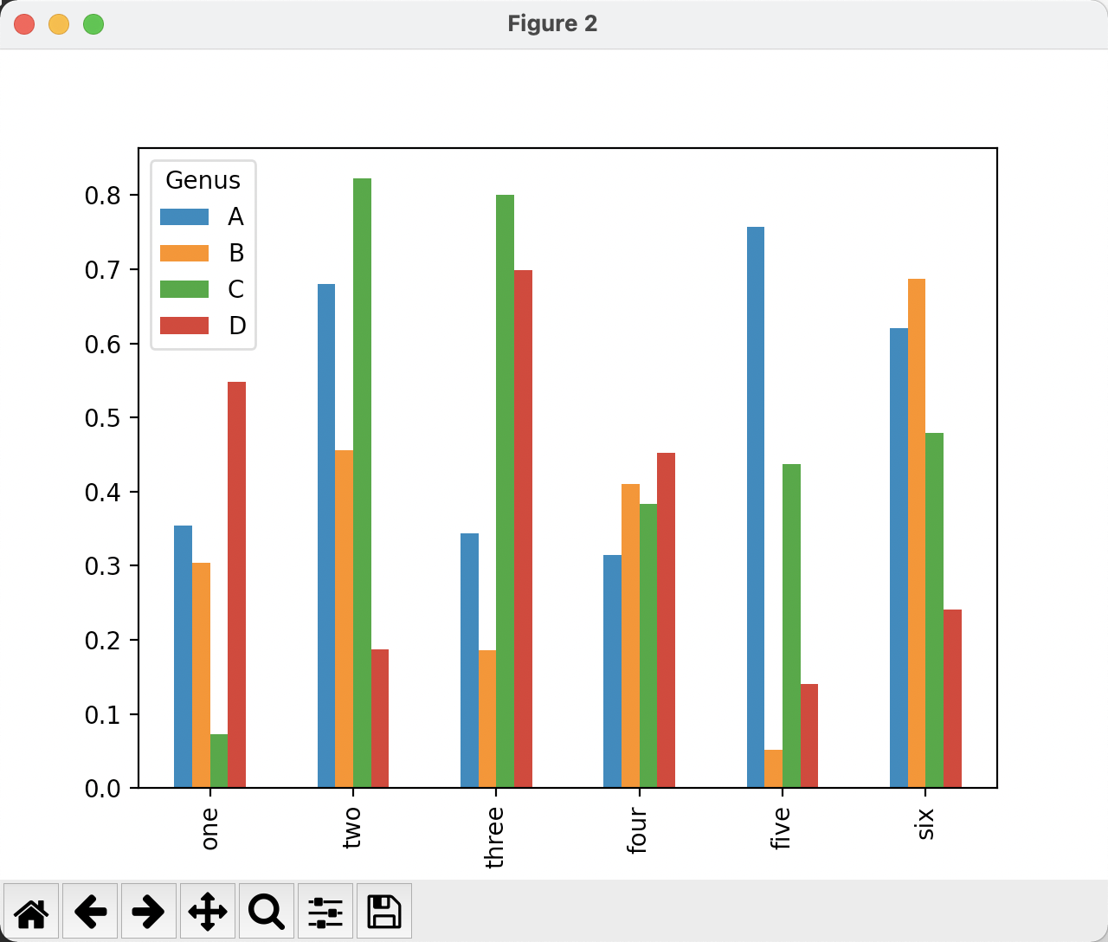The height and width of the screenshot is (942, 1108).
Task: Click the x-axis label "two"
Action: coord(351,827)
